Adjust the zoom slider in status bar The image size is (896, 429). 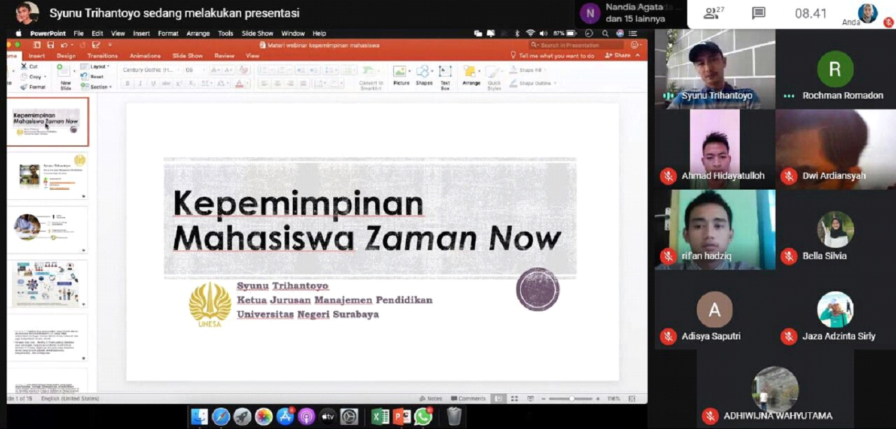coord(572,398)
